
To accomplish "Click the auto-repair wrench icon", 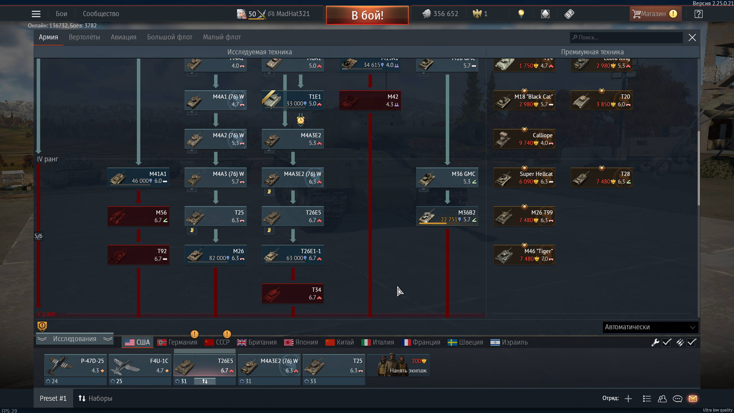I will coord(655,342).
